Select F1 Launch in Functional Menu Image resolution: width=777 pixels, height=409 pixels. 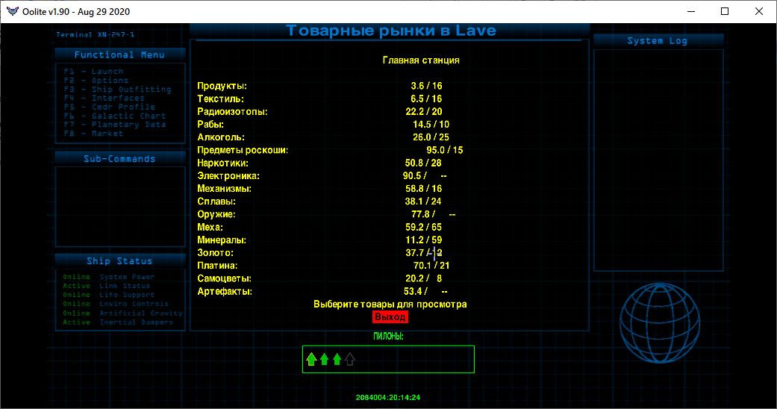93,72
